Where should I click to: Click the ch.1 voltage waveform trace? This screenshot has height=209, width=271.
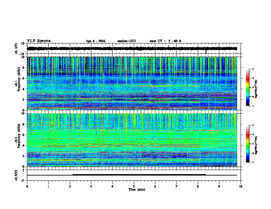click(x=132, y=48)
